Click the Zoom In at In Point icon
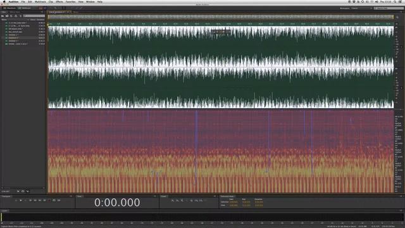Image resolution: width=405 pixels, height=228 pixels. pos(196,200)
